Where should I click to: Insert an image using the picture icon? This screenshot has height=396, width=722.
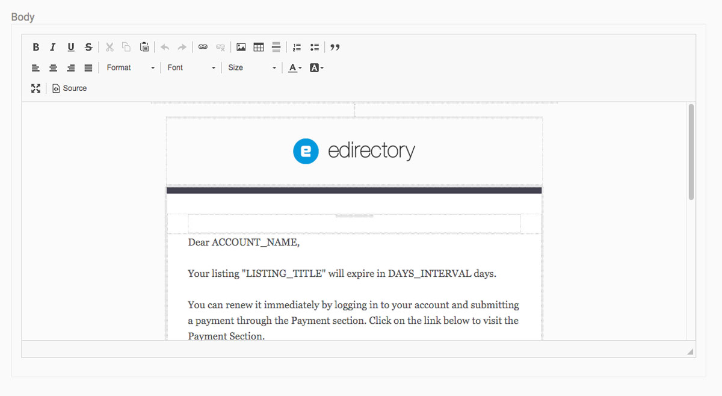(x=241, y=47)
